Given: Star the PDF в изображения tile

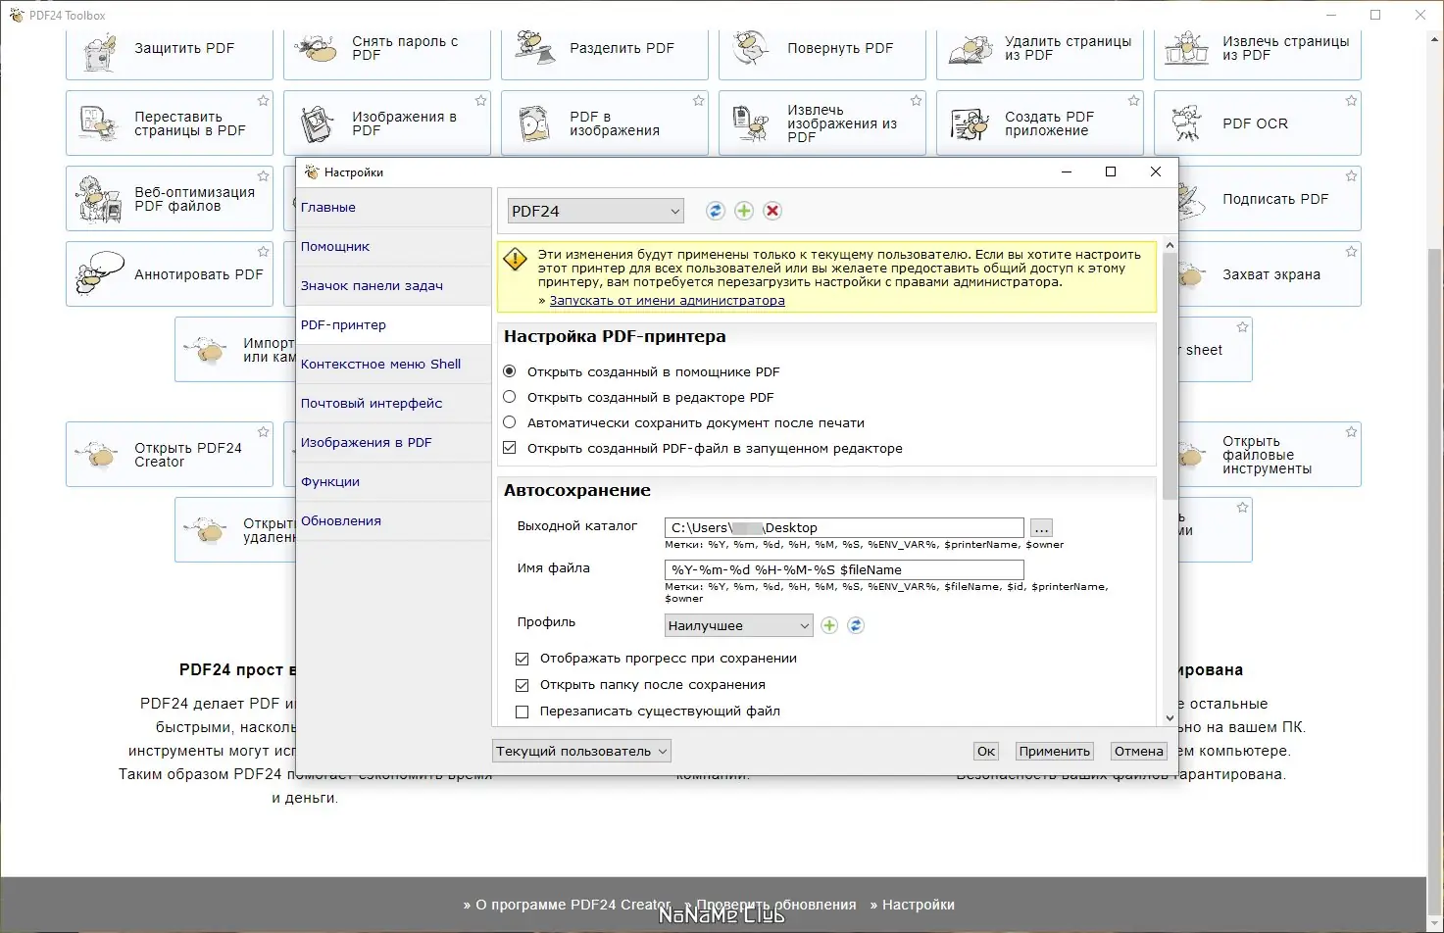Looking at the screenshot, I should 699,101.
